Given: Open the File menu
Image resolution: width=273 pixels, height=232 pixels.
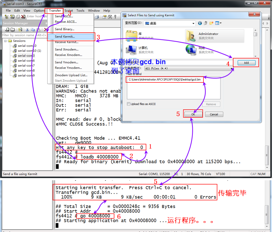Looking at the screenshot, I should [8, 11].
